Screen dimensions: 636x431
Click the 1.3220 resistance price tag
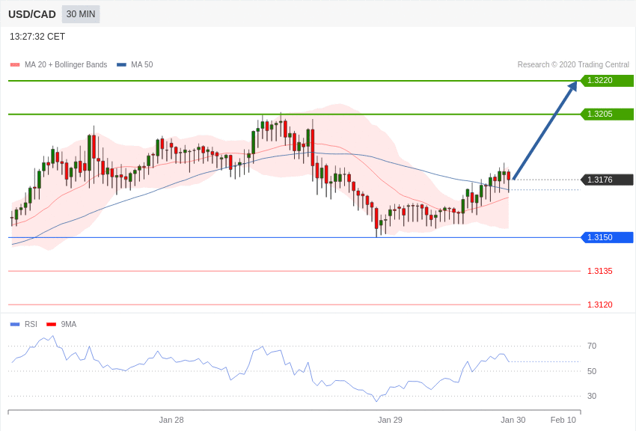coord(607,80)
